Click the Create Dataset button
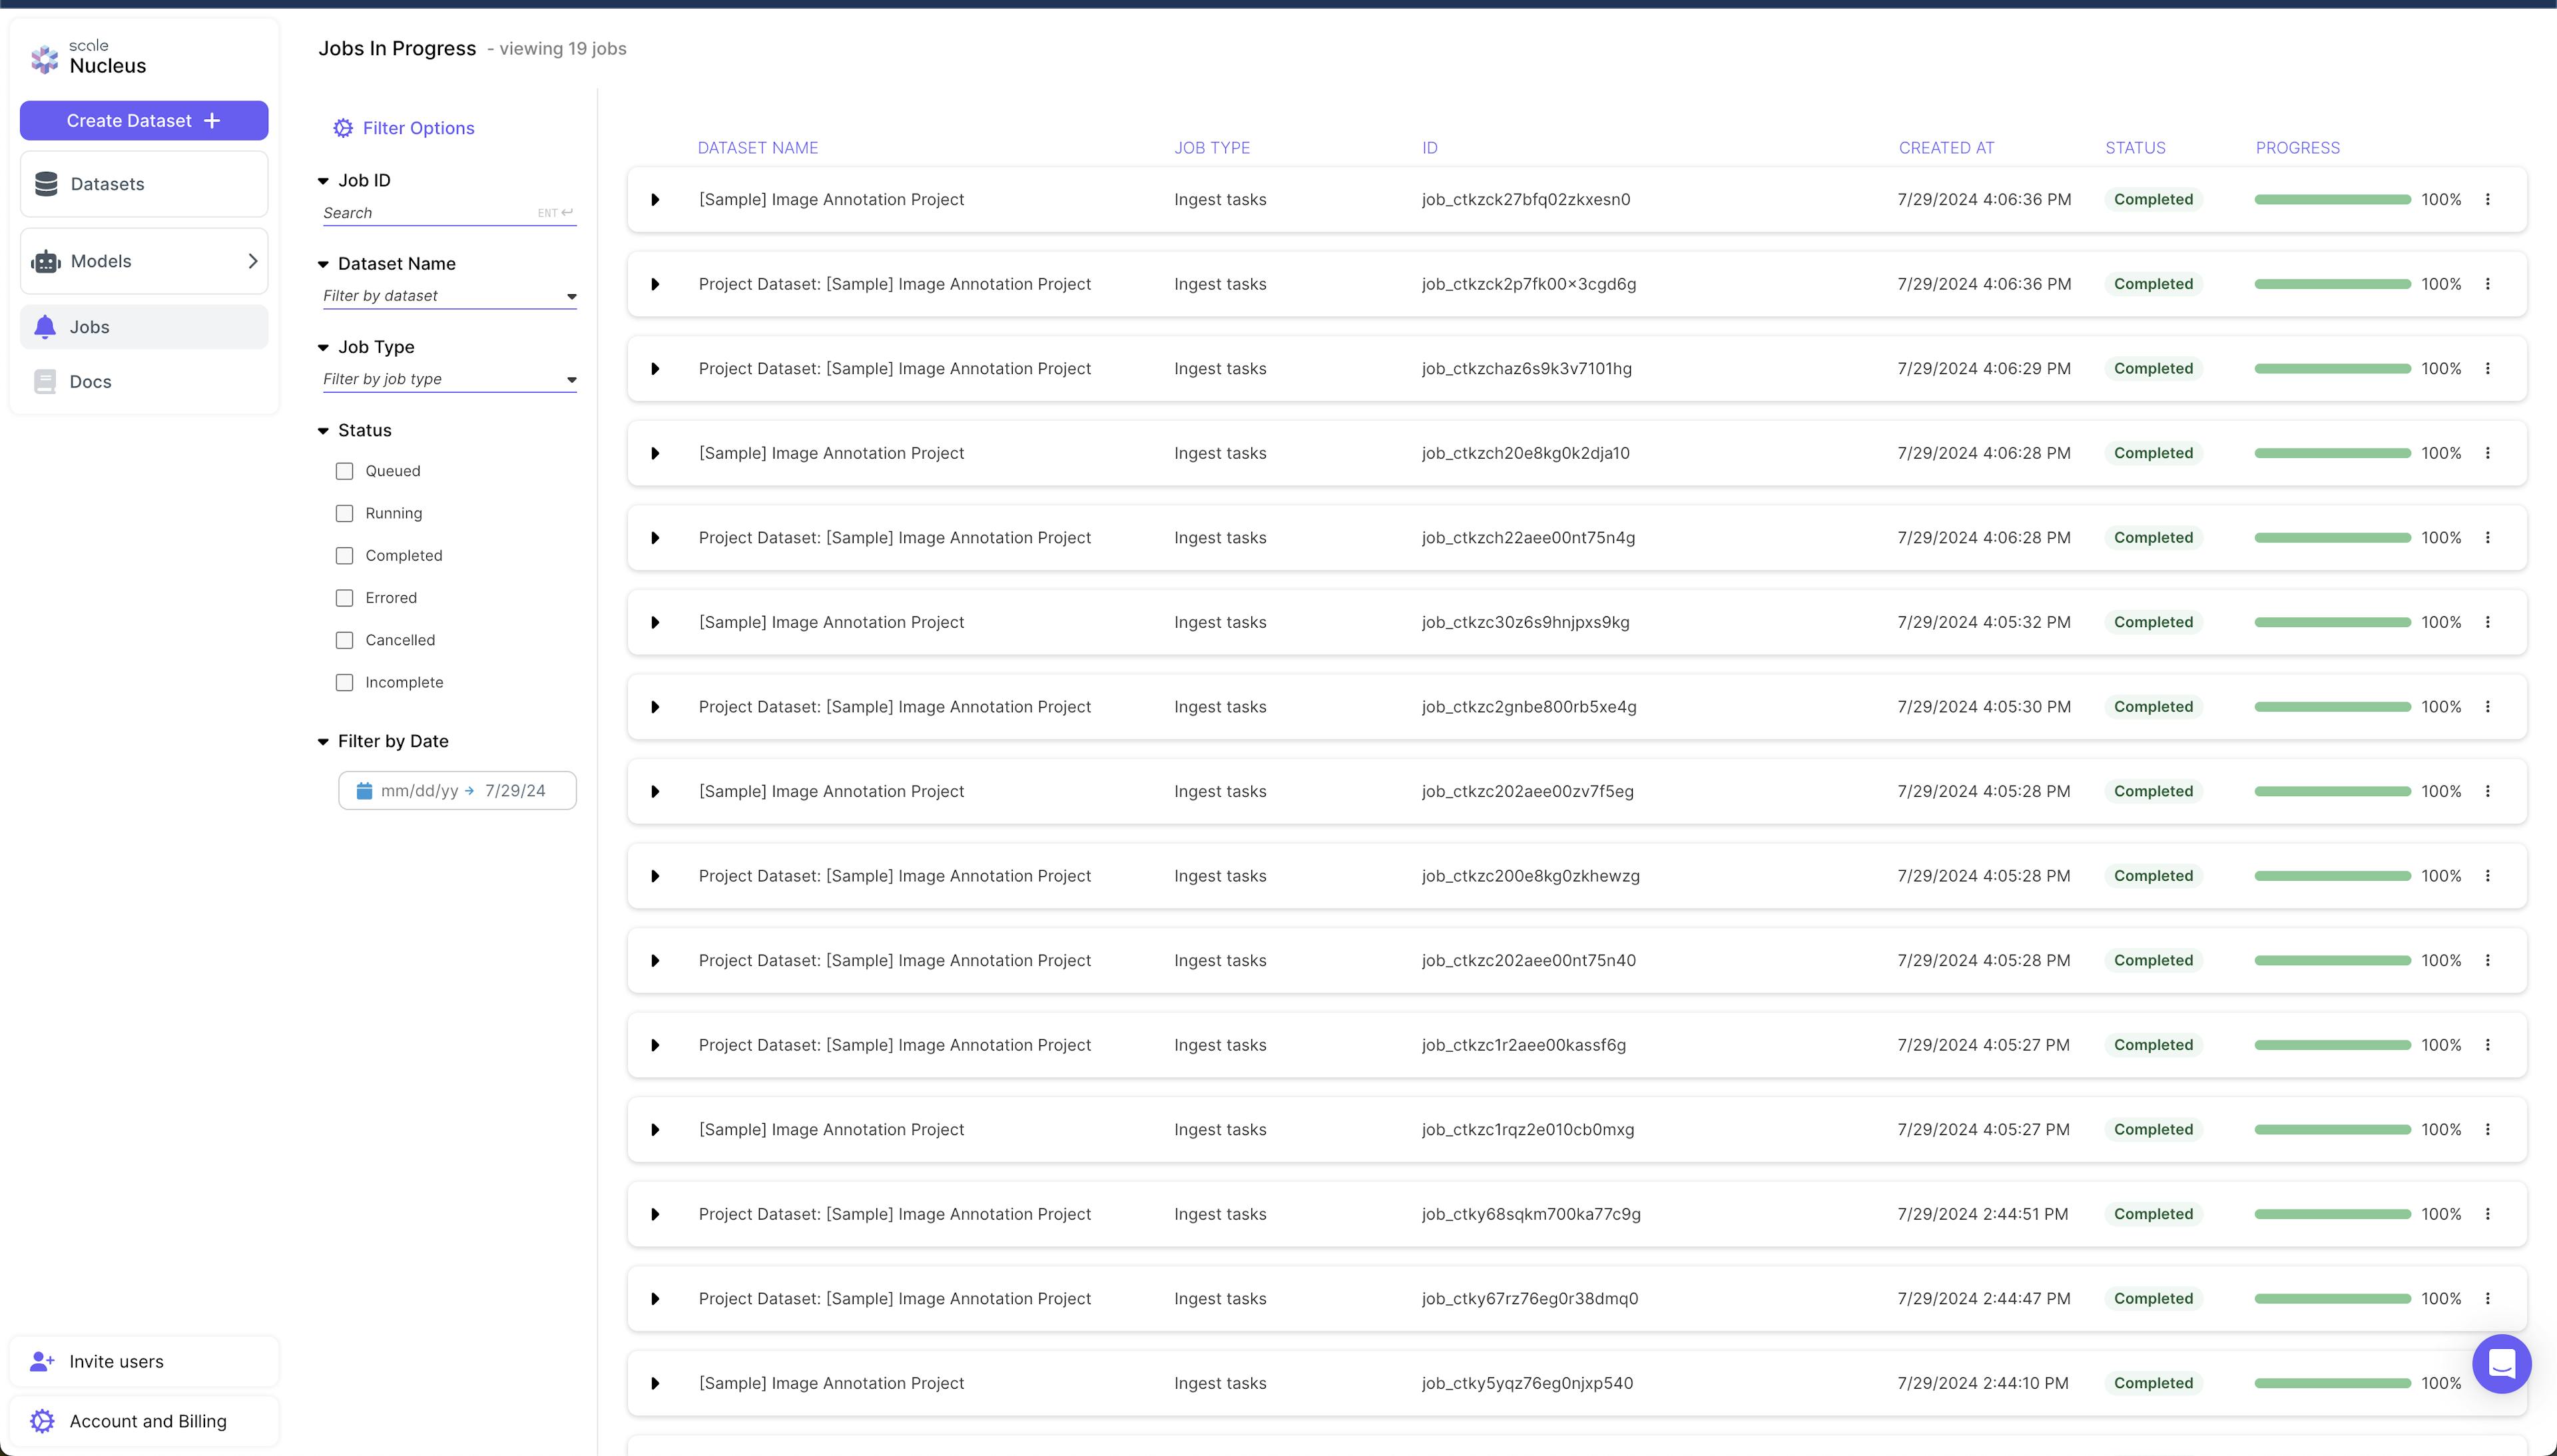Screen dimensions: 2557x1456 point(143,121)
